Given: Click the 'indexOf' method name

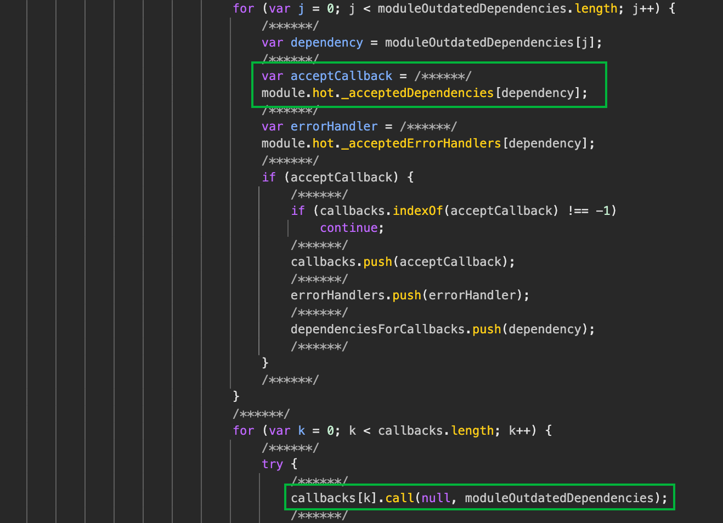Looking at the screenshot, I should click(418, 211).
